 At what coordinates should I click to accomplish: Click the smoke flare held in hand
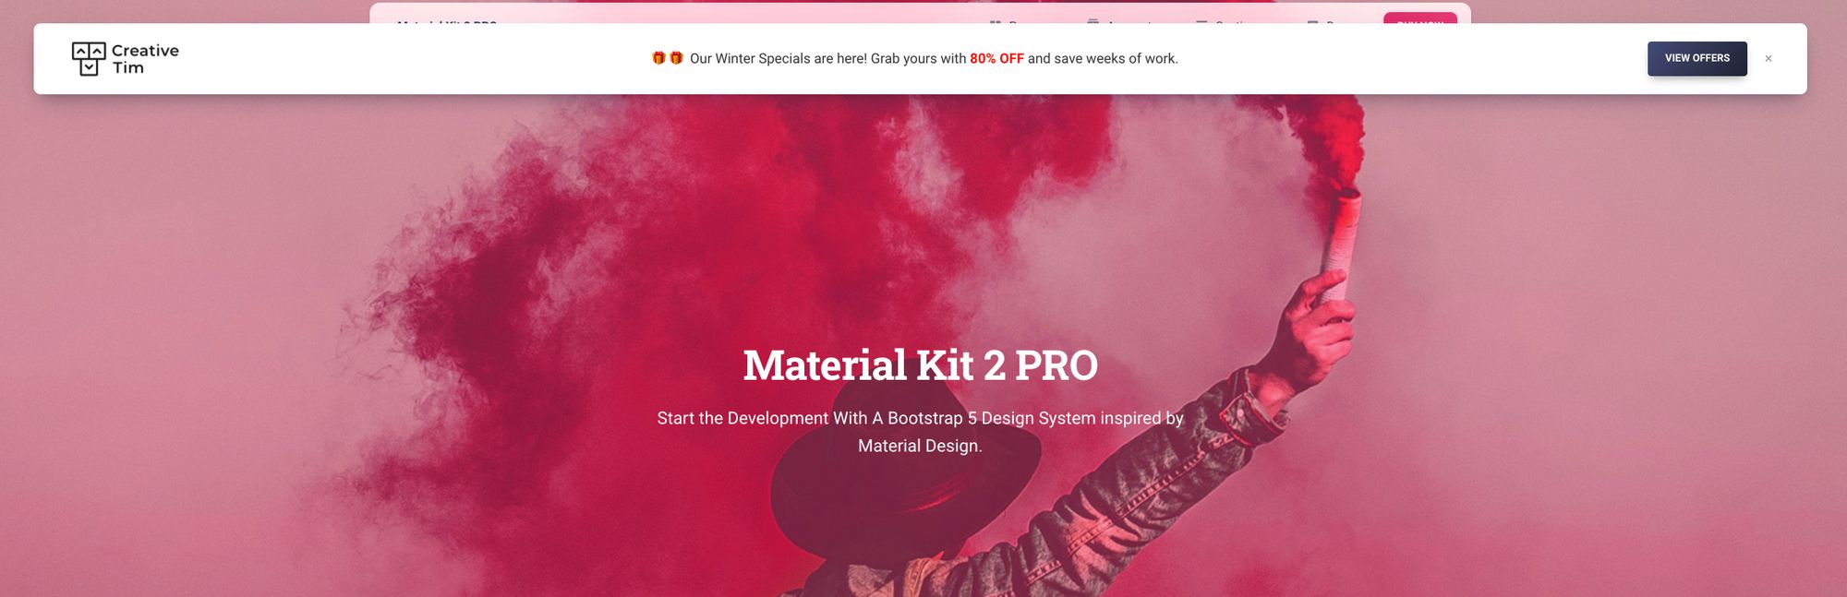coord(1339,242)
